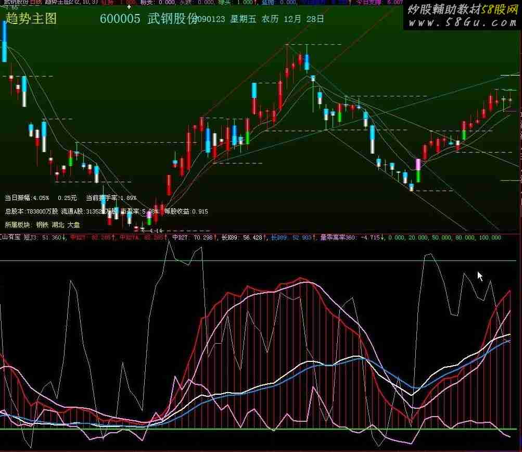522x452 pixels.
Task: Click the 当日振幅 4.05% reading
Action: (x=27, y=198)
